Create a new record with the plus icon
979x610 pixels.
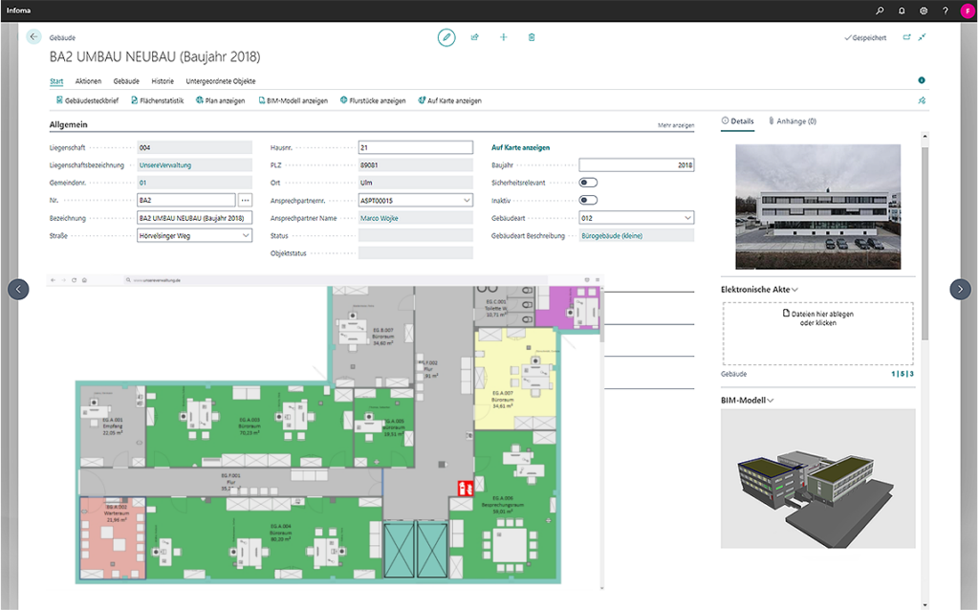coord(504,37)
